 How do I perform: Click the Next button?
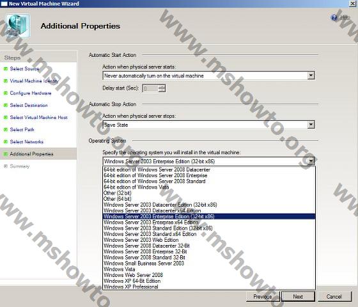[x=298, y=297]
